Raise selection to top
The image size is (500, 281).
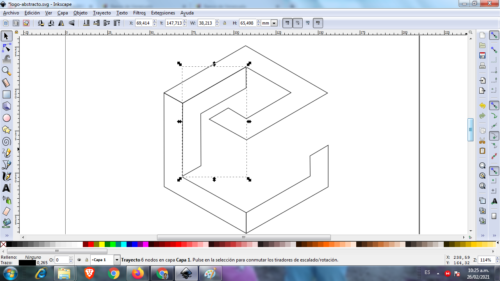pos(117,23)
